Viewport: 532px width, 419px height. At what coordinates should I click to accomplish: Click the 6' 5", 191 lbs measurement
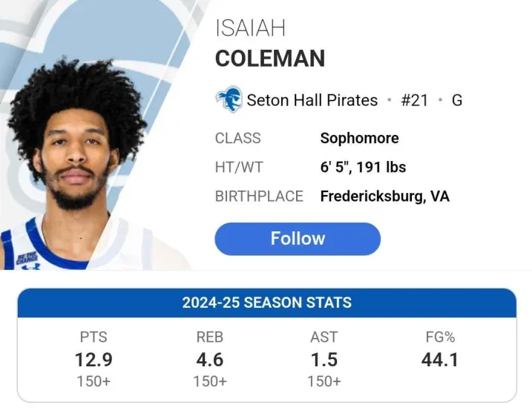[363, 167]
